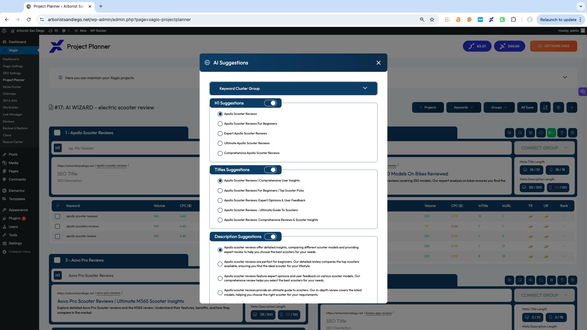
Task: Expand the lower CONNECT GROUP dropdown
Action: (545, 295)
